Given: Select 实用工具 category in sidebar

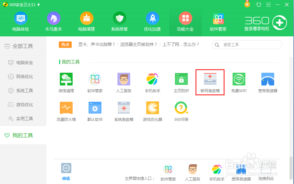Looking at the screenshot, I should pos(23,119).
